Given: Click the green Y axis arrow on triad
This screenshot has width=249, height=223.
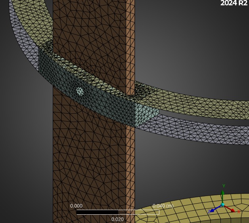Looking at the screenshot, I should (223, 194).
